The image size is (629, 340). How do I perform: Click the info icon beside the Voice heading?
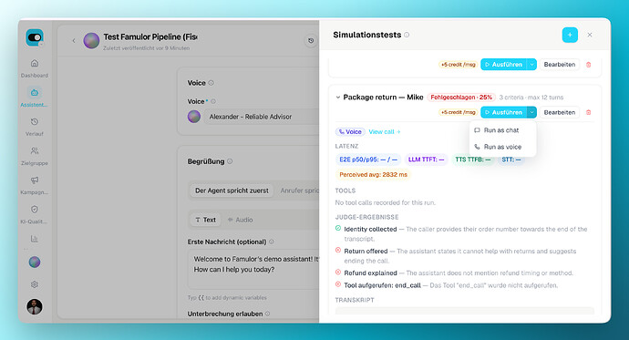[211, 83]
